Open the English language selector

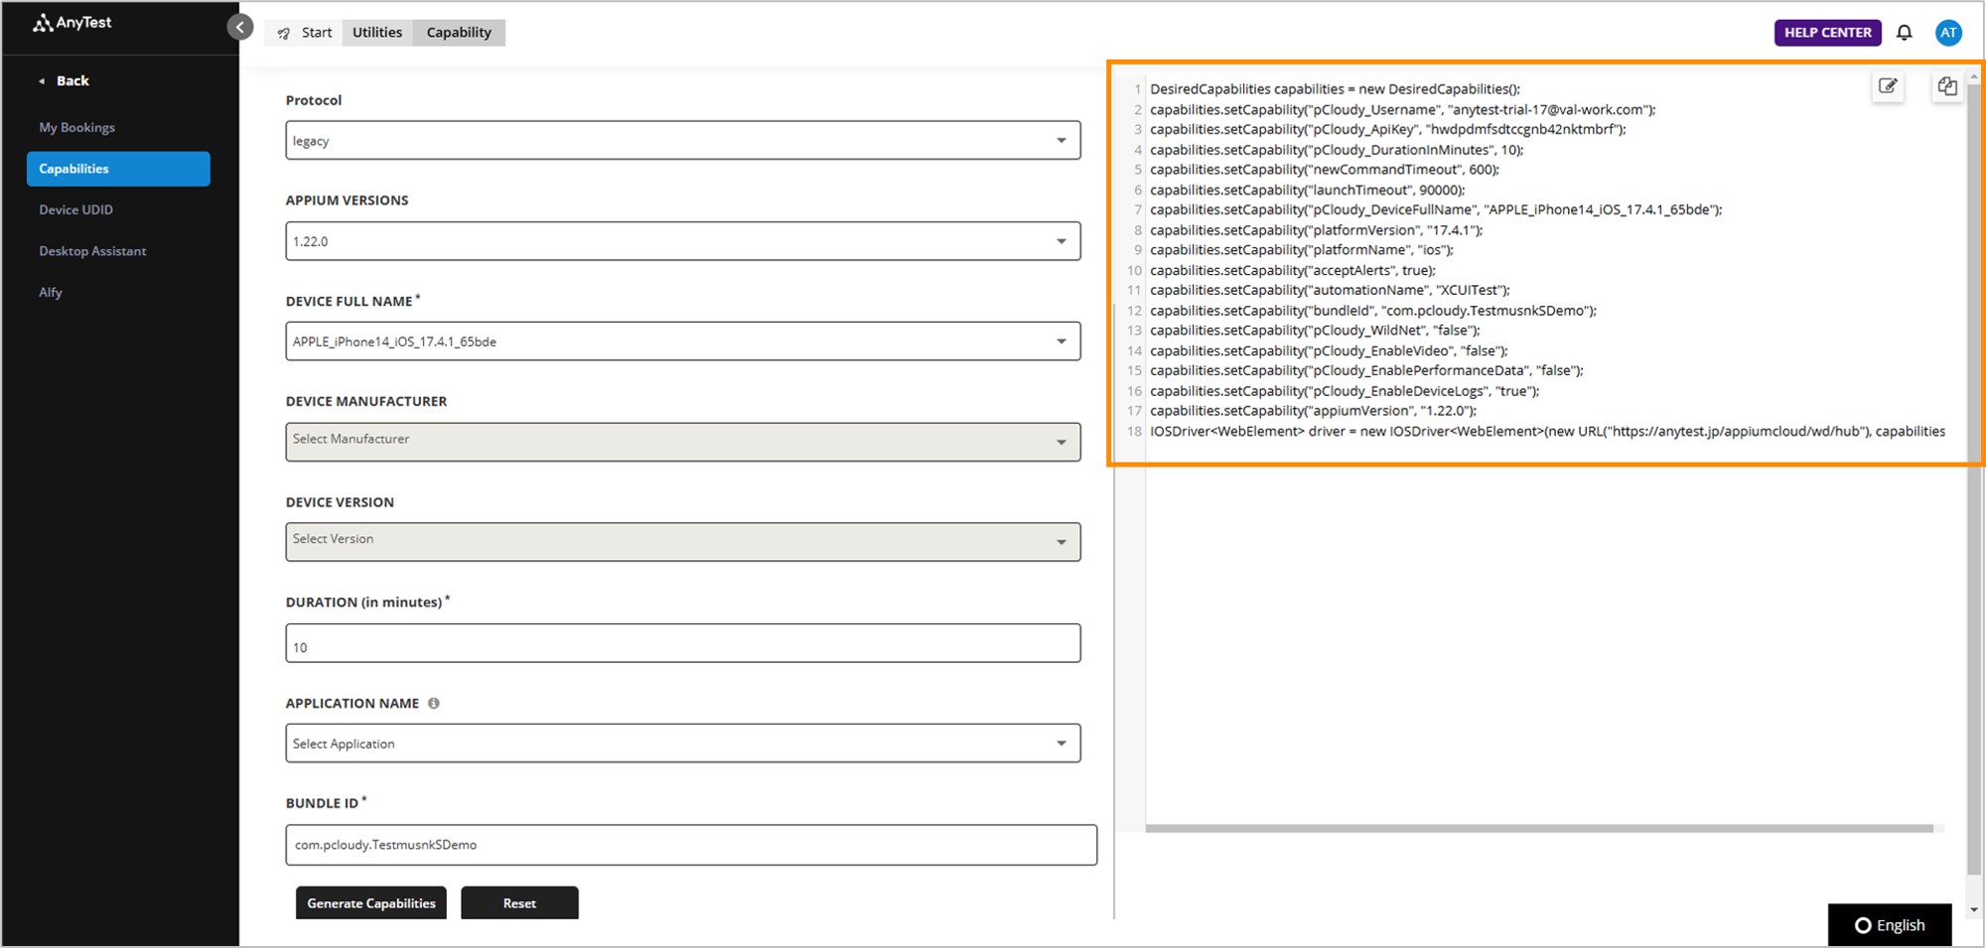point(1890,925)
